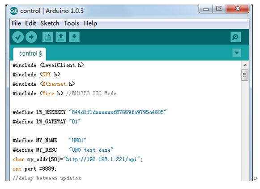Click the http://192.168.1.221/api address string
260x189 pixels.
pyautogui.click(x=102, y=159)
